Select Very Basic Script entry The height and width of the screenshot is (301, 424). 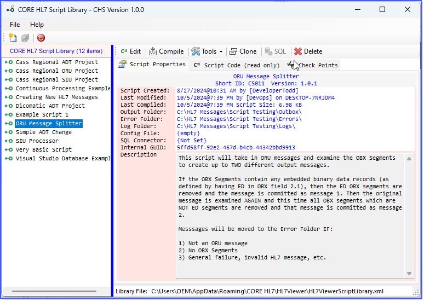point(43,150)
